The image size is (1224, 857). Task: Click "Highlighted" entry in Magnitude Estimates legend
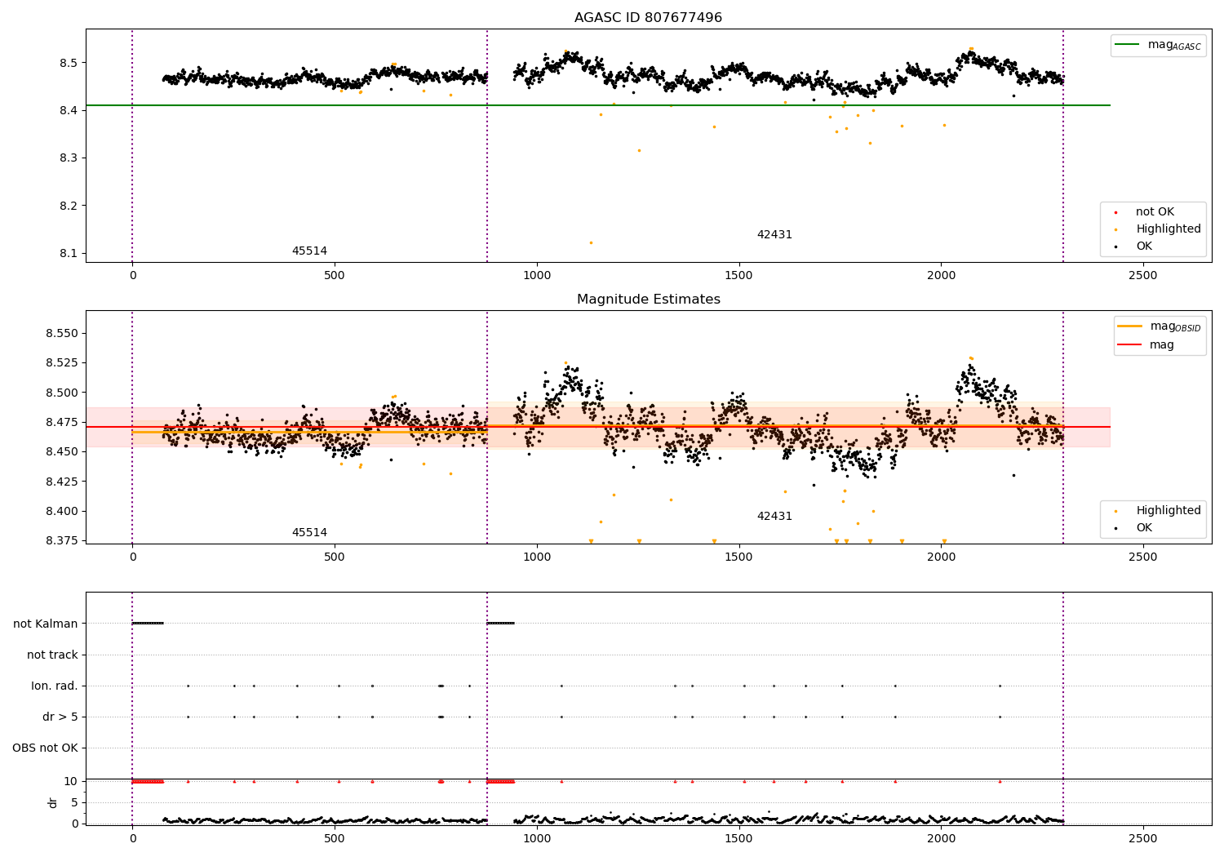pyautogui.click(x=1169, y=511)
